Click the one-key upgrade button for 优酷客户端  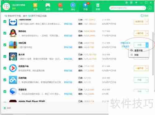(139, 68)
